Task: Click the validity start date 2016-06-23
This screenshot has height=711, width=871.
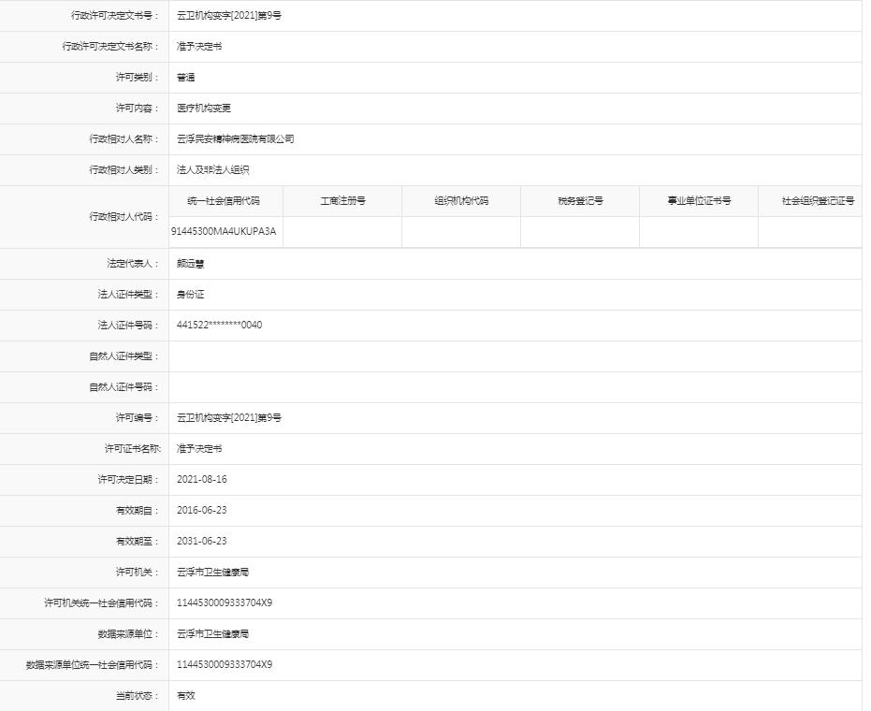Action: [201, 510]
